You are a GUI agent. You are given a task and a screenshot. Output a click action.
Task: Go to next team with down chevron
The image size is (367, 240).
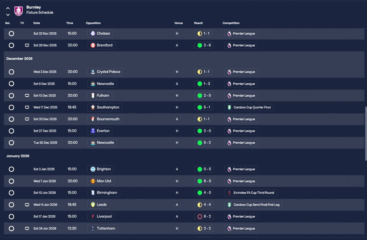(8, 15)
